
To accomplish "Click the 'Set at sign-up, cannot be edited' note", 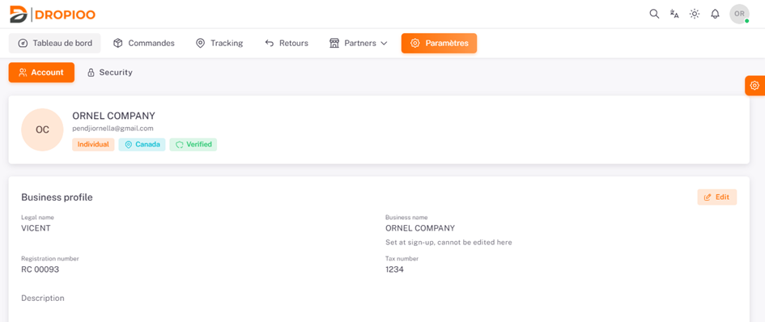I will pyautogui.click(x=448, y=242).
